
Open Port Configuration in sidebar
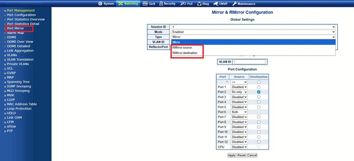21,15
